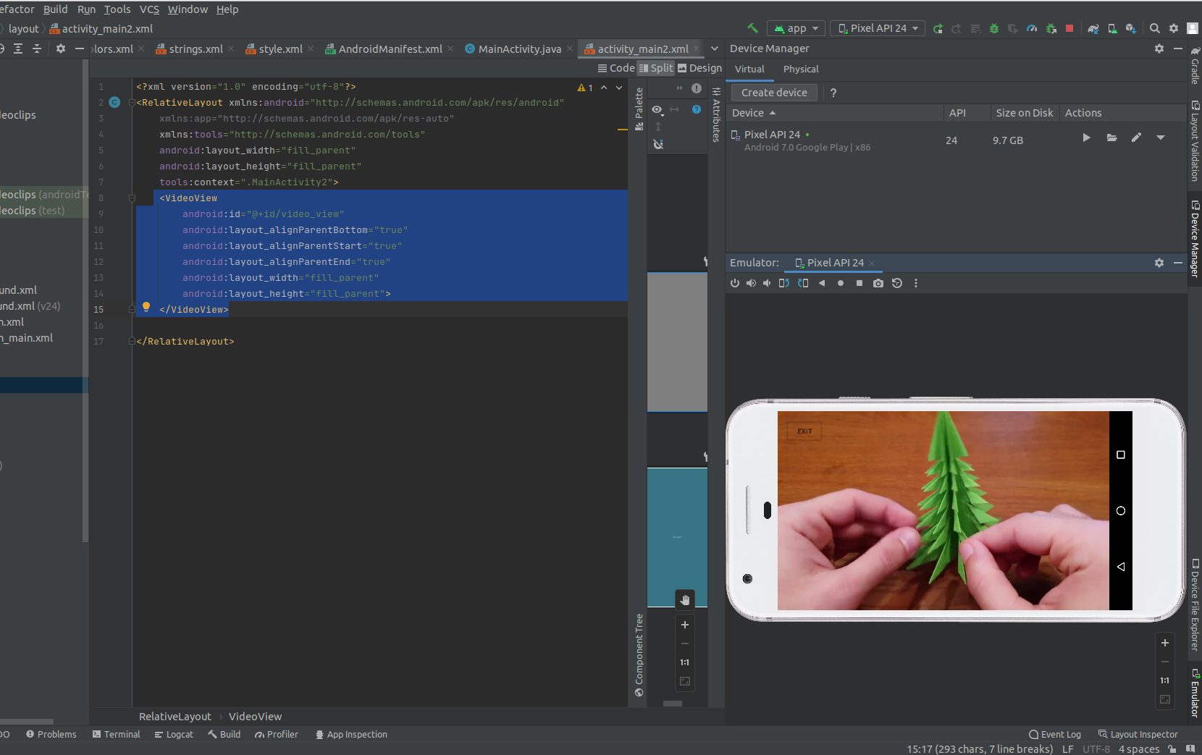Open the Physical devices tab
Image resolution: width=1202 pixels, height=755 pixels.
coord(801,69)
